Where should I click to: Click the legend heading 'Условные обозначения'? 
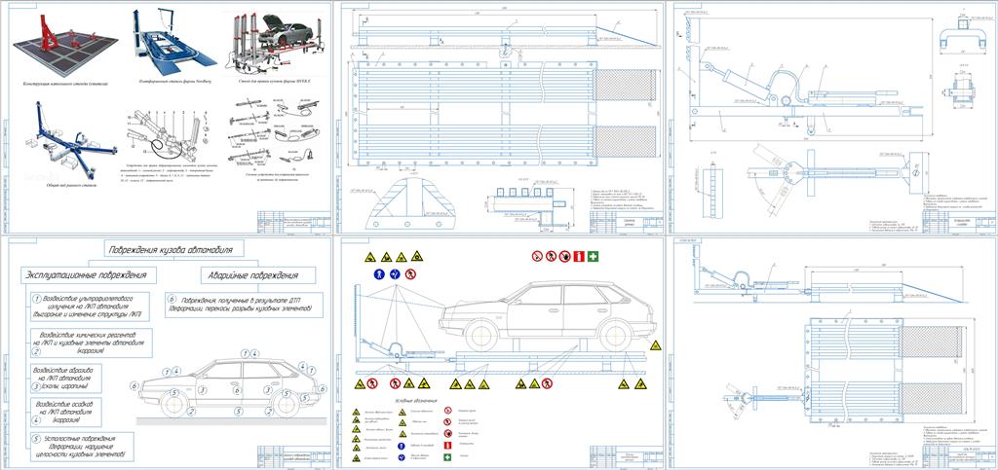pyautogui.click(x=416, y=401)
